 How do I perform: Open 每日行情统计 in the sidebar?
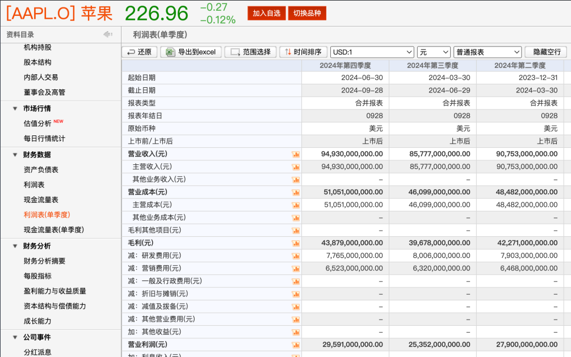[44, 138]
